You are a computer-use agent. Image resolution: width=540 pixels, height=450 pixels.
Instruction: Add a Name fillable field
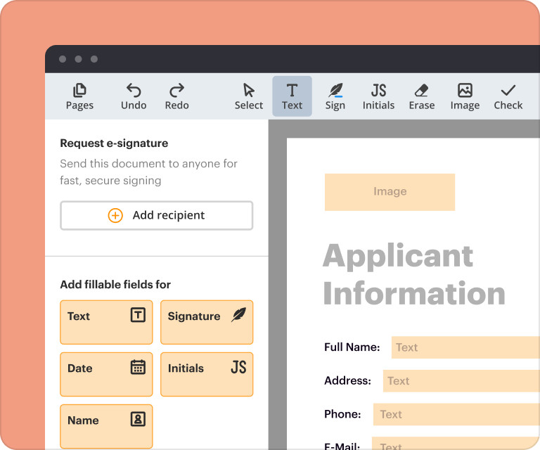pos(106,426)
